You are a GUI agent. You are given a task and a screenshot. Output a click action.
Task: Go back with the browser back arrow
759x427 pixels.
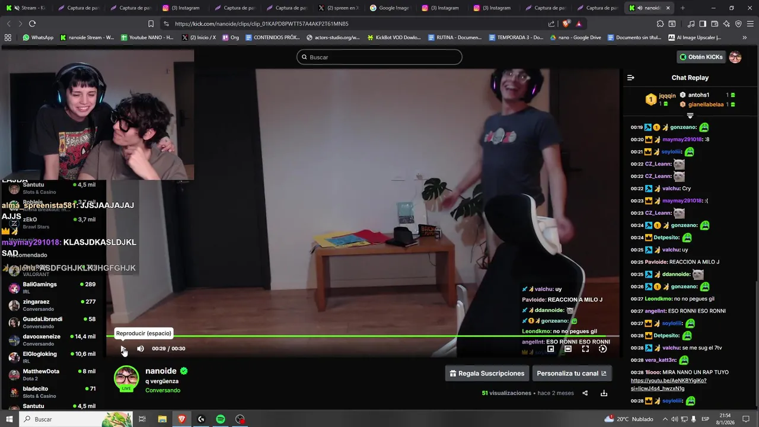[8, 24]
